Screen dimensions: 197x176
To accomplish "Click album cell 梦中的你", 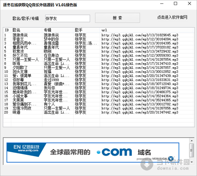I will (51, 39).
